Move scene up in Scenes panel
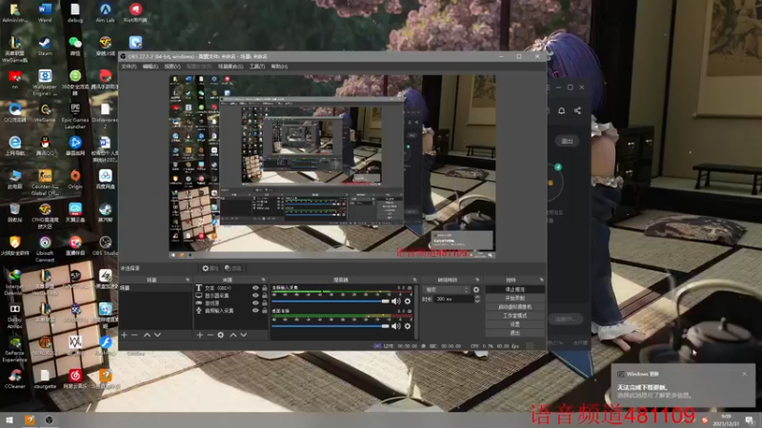This screenshot has height=428, width=762. click(147, 335)
